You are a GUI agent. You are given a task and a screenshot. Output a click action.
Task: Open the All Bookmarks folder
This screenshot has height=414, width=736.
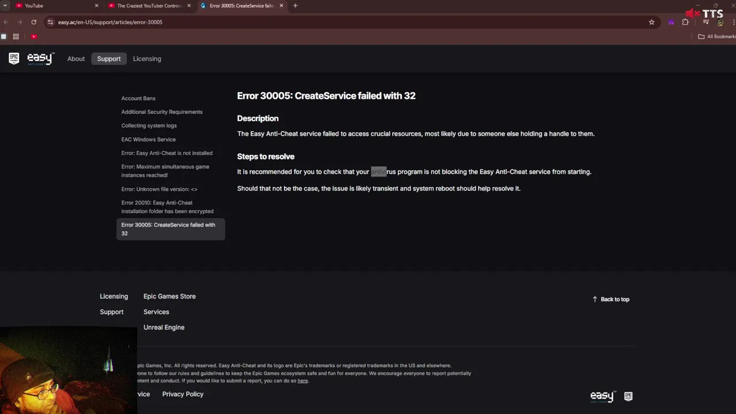pos(716,36)
